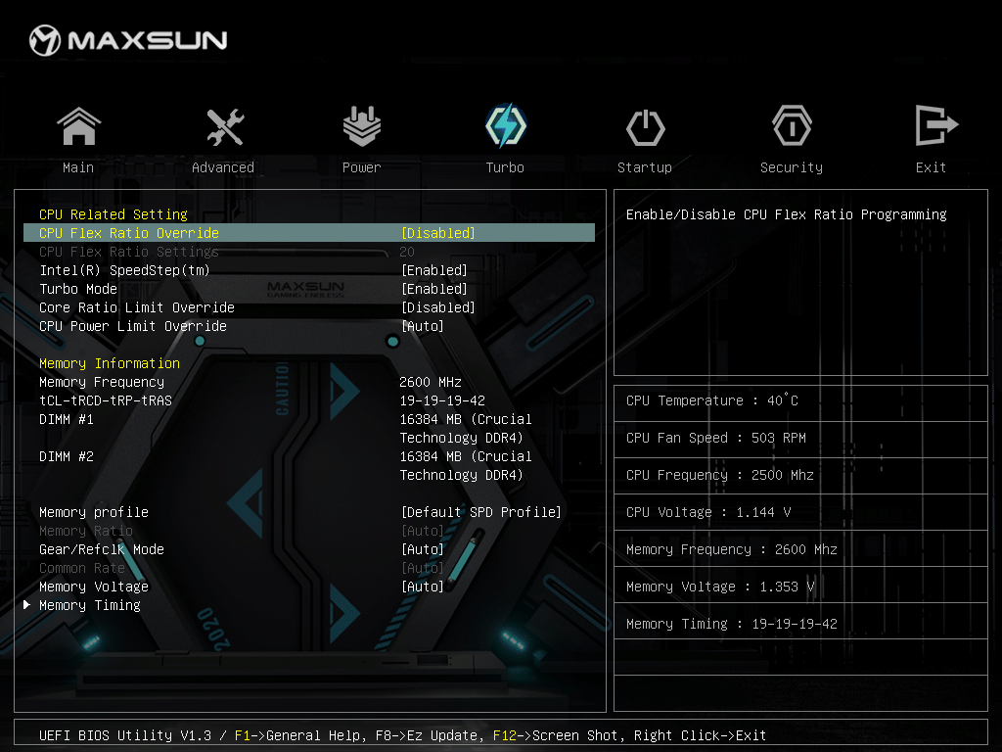Click the Exit arrow door icon
The height and width of the screenshot is (752, 1002).
point(936,124)
